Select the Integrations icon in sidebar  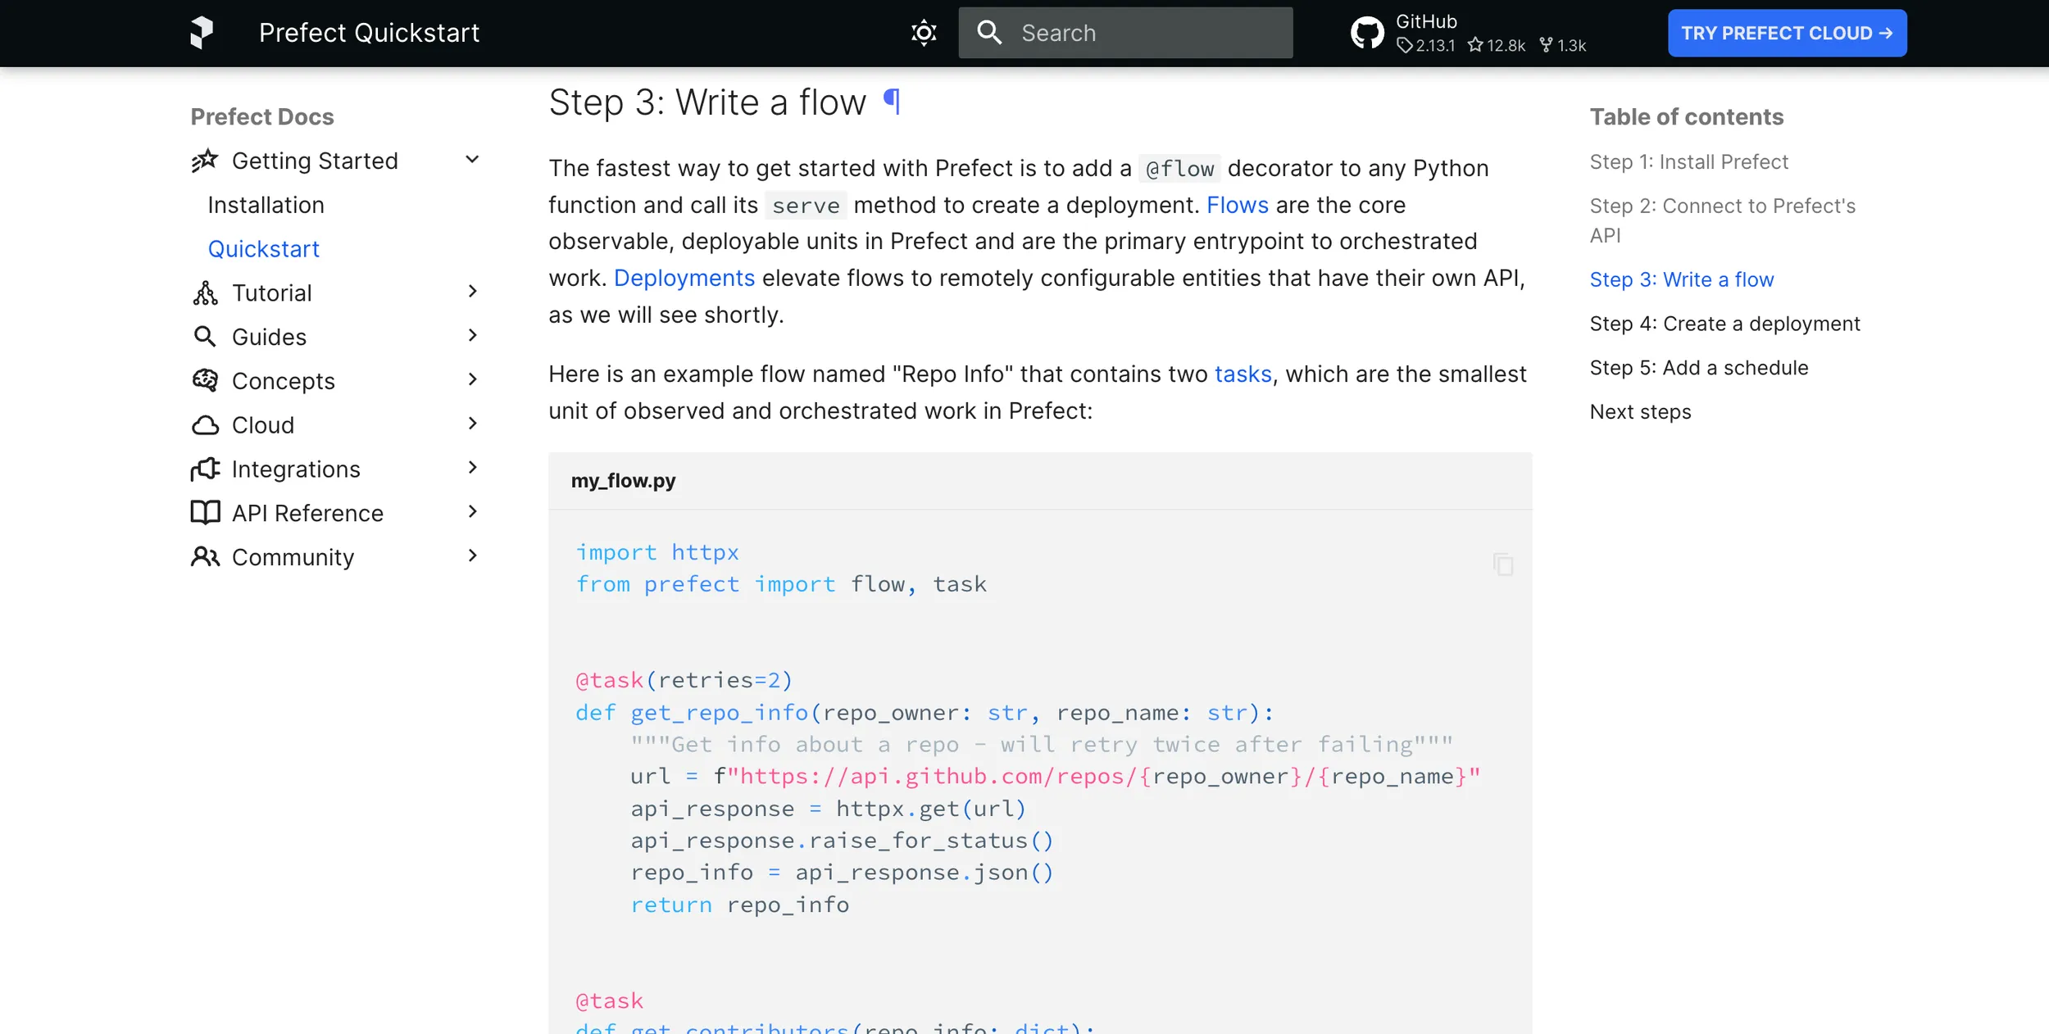click(x=204, y=468)
